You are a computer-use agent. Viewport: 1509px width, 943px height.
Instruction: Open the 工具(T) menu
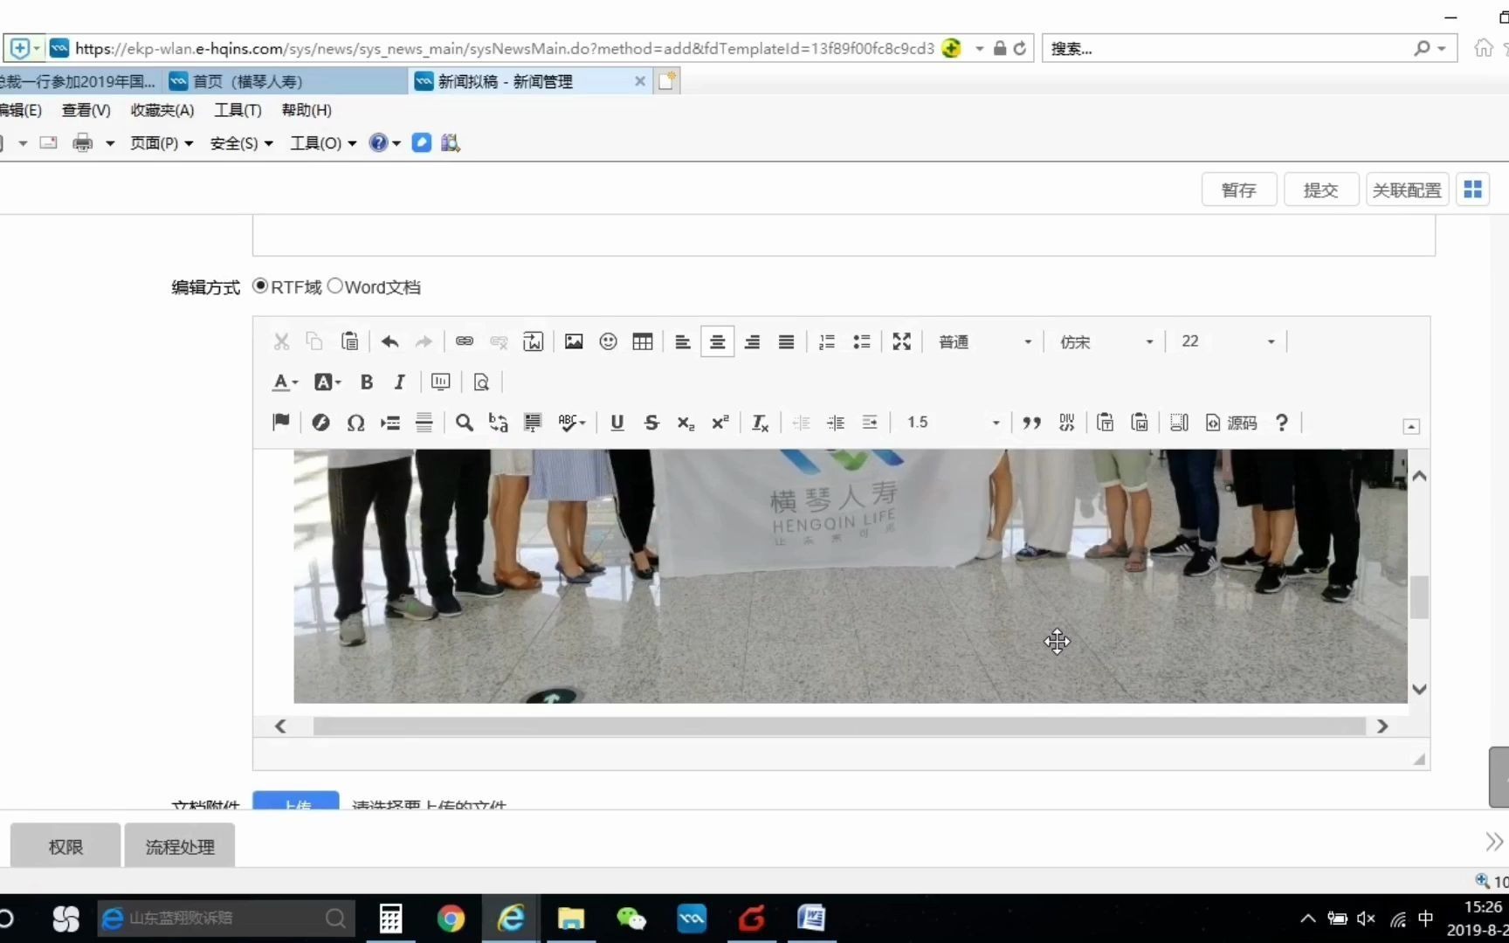[x=238, y=110]
